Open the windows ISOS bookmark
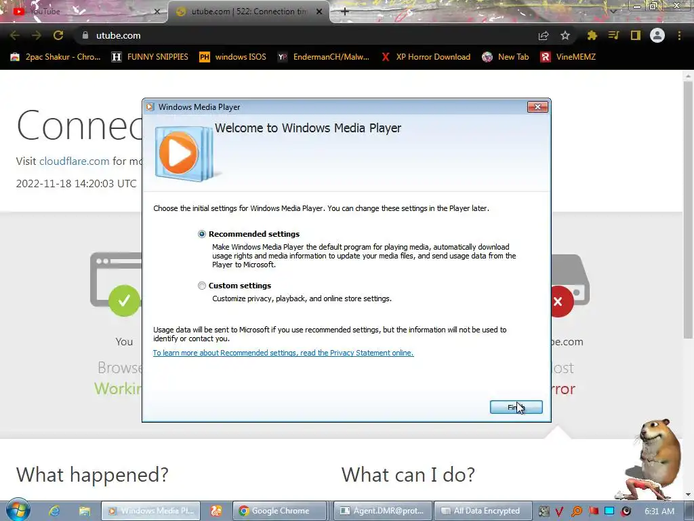694x521 pixels. (233, 57)
